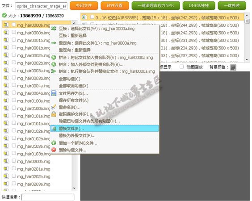Click the padlock icon for 密码保护文件

(x=54, y=114)
